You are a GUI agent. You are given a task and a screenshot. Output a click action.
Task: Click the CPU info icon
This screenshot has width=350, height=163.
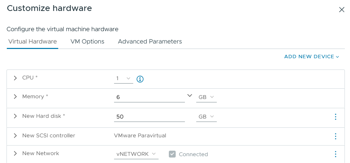click(x=140, y=79)
